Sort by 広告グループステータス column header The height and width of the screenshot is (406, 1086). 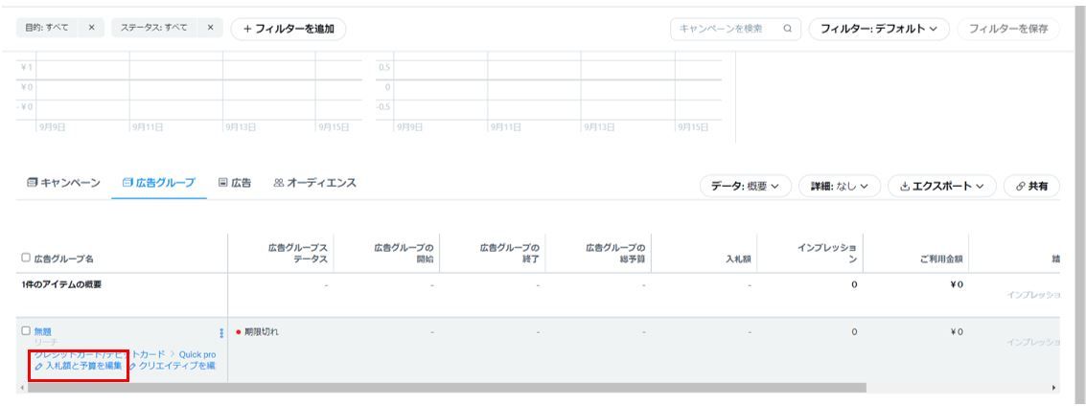[x=298, y=253]
